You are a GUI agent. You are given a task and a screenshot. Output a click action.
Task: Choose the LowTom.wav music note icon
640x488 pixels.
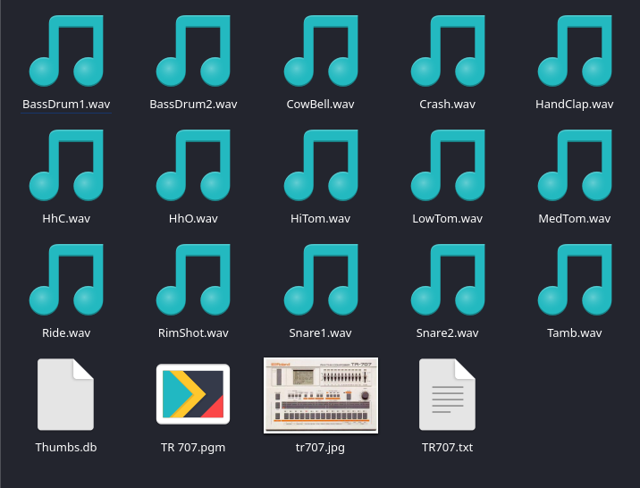(x=448, y=165)
